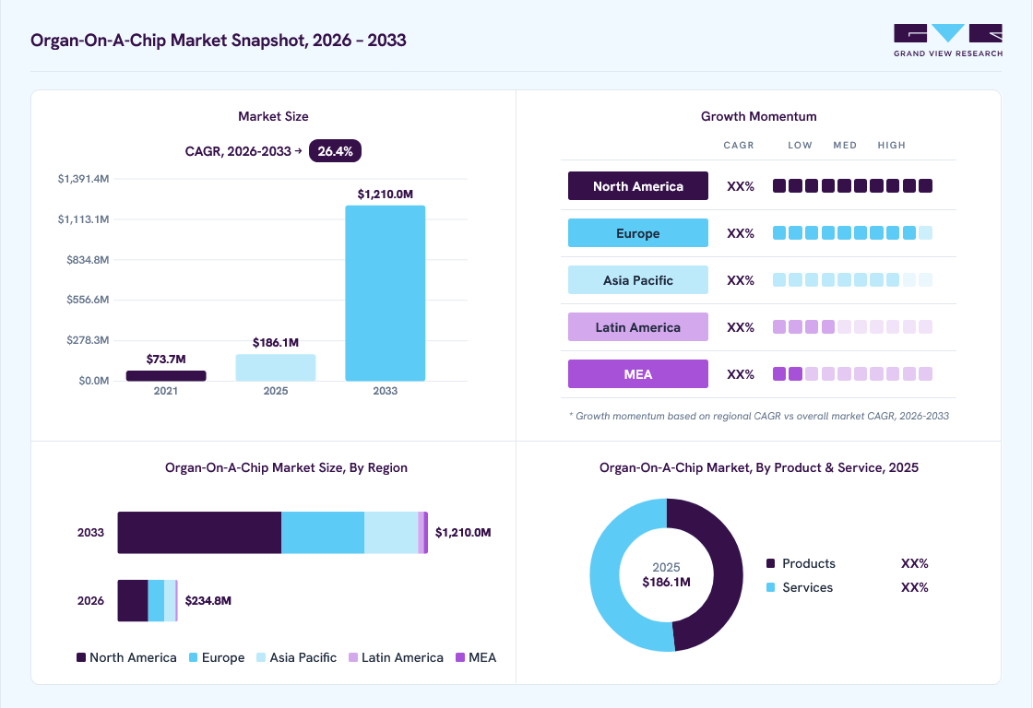Click the XX% value next to Services
This screenshot has width=1033, height=708.
coord(914,587)
